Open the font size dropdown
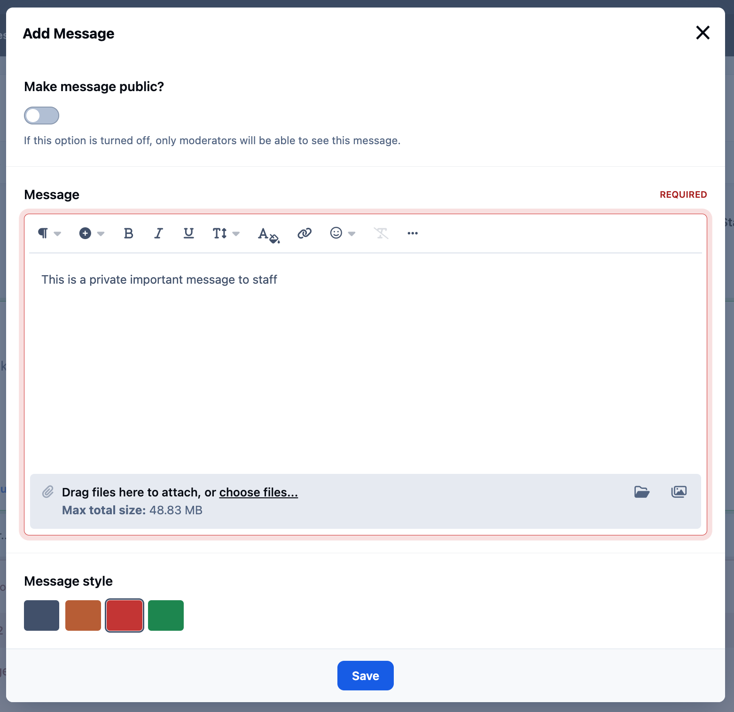734x712 pixels. [226, 233]
